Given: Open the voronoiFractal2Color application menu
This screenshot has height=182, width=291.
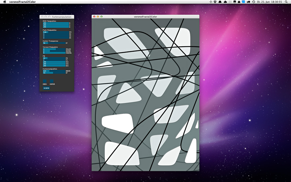Looking at the screenshot, I should 23,2.
